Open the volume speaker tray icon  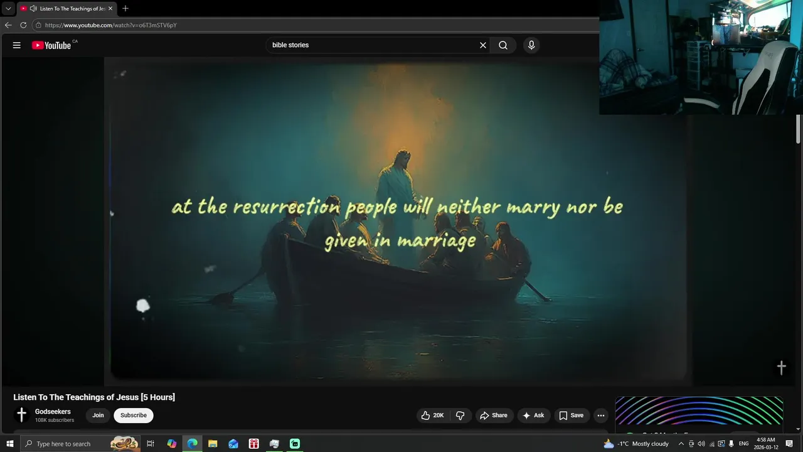click(701, 444)
